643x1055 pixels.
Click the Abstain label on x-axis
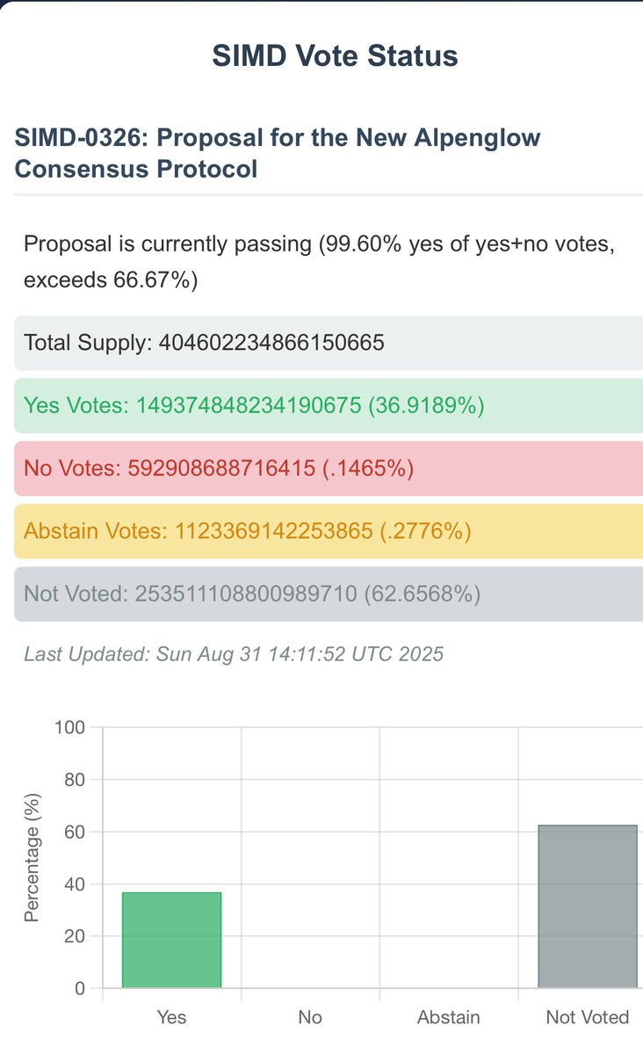449,1017
